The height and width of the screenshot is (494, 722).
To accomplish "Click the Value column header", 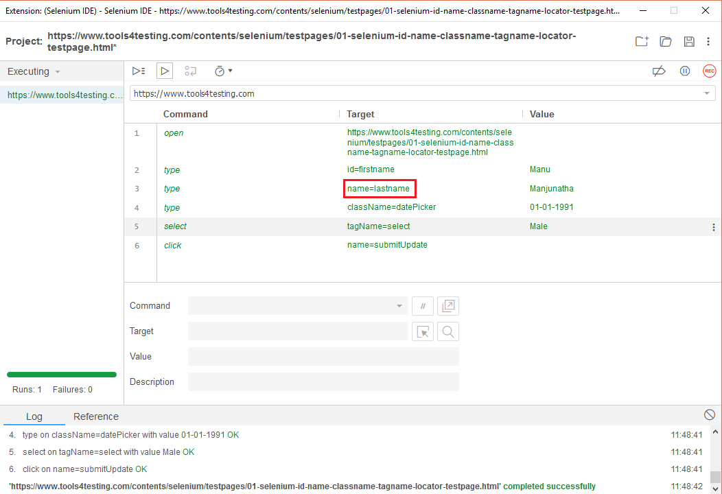I will 541,114.
